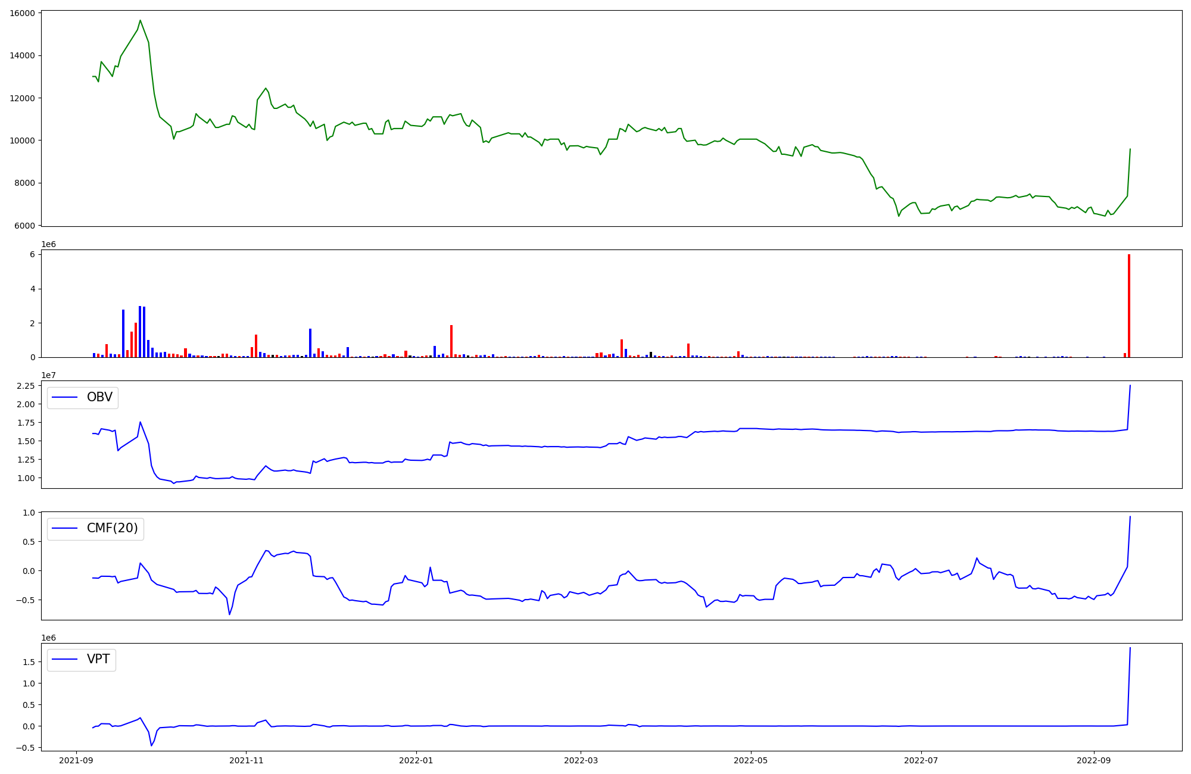
Task: Click the 2022-05 x-axis date label
Action: click(750, 760)
